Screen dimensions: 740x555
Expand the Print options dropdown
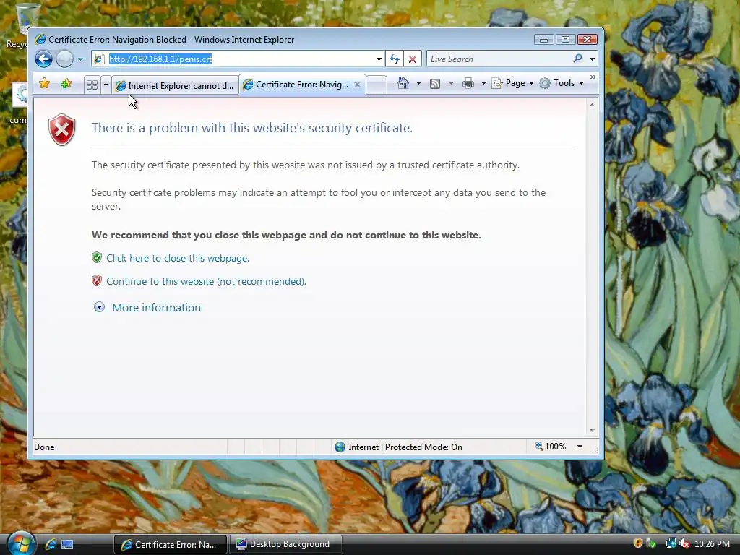(483, 83)
